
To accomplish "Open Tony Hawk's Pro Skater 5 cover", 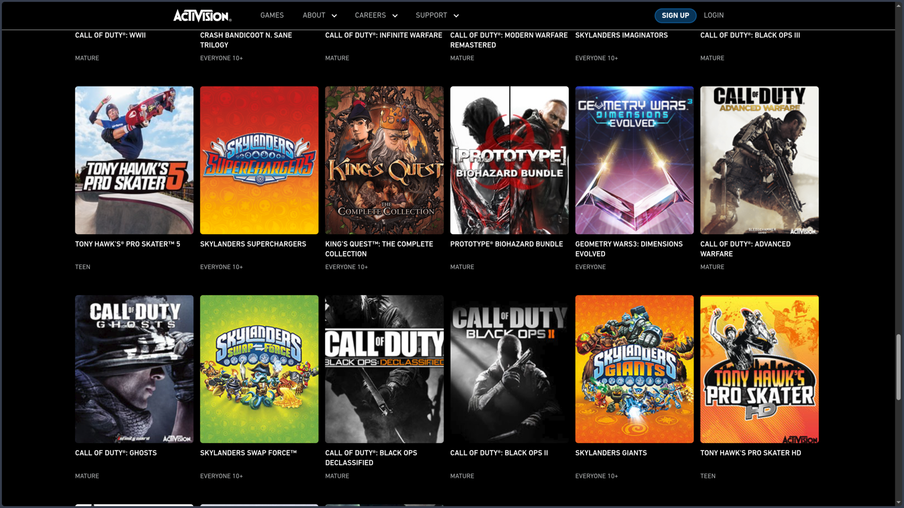I will (x=134, y=160).
